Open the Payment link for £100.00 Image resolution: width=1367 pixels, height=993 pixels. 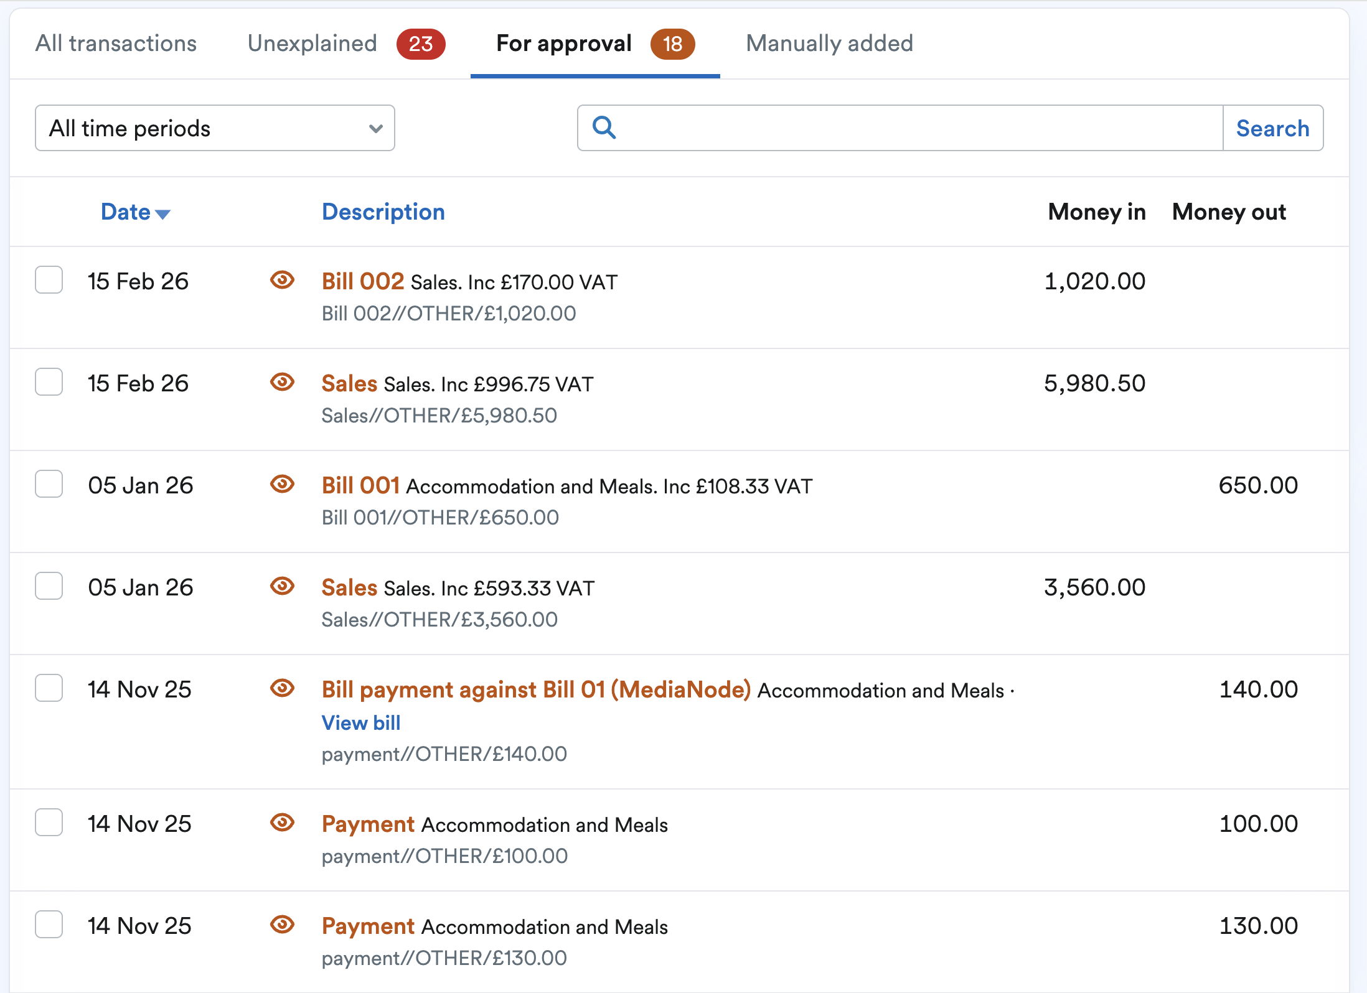click(368, 824)
